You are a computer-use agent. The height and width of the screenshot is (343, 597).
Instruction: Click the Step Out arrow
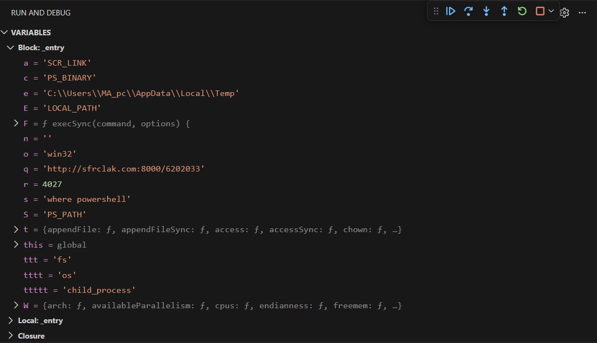coord(504,11)
